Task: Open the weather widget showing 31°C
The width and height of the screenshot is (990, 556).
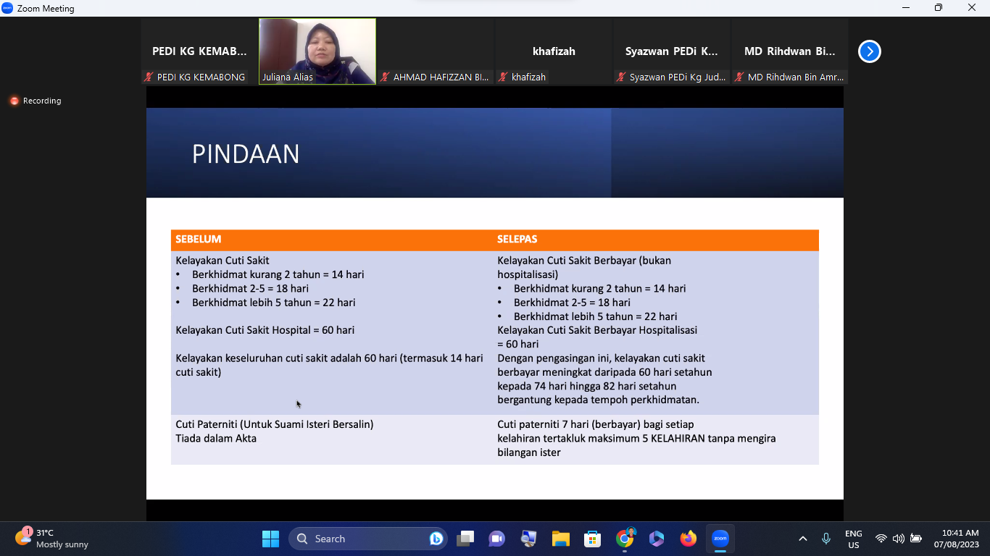Action: point(51,539)
